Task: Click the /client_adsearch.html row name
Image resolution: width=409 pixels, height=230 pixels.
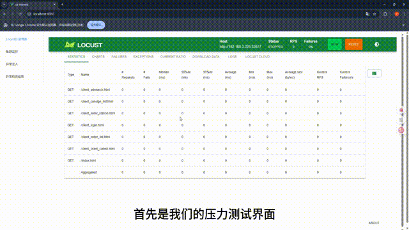Action: click(x=95, y=89)
